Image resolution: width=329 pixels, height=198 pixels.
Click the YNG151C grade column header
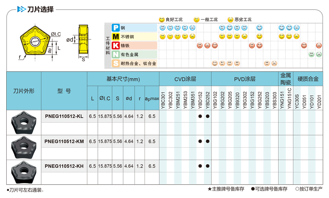(x=289, y=99)
